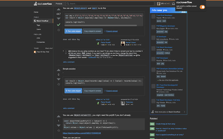This screenshot has width=223, height=139.
Task: Click add a comment under accepted answer
Action: [x=69, y=62]
